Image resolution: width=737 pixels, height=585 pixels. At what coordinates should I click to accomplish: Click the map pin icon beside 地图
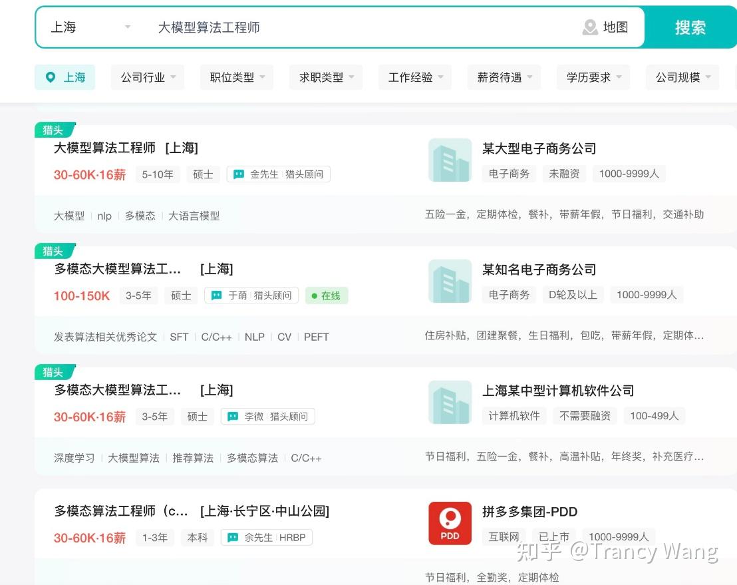(x=590, y=27)
